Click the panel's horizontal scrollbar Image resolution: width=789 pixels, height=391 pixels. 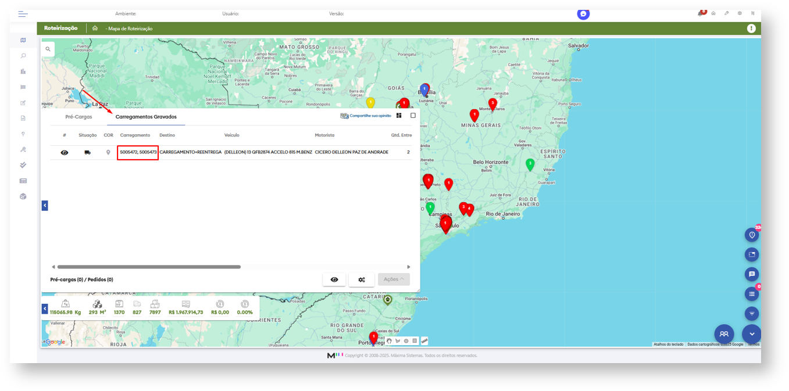click(149, 267)
